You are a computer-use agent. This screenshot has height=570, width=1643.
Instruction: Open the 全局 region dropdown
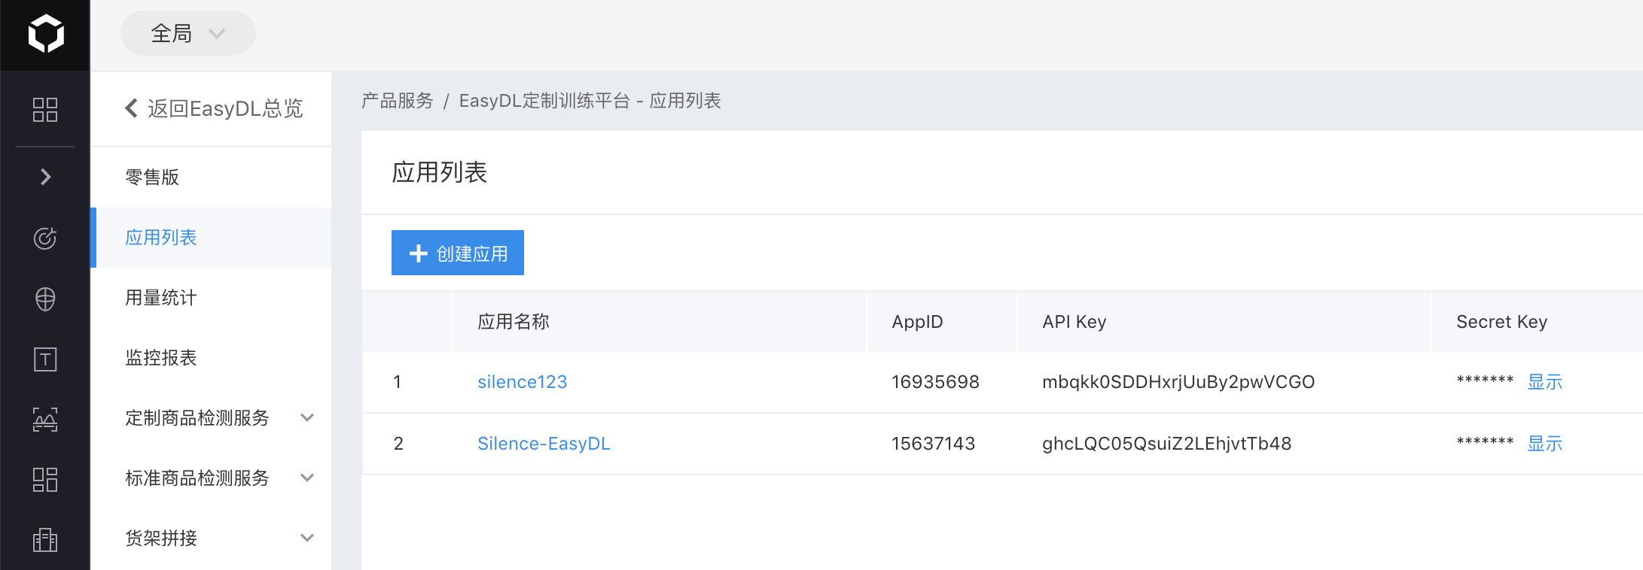pyautogui.click(x=187, y=34)
